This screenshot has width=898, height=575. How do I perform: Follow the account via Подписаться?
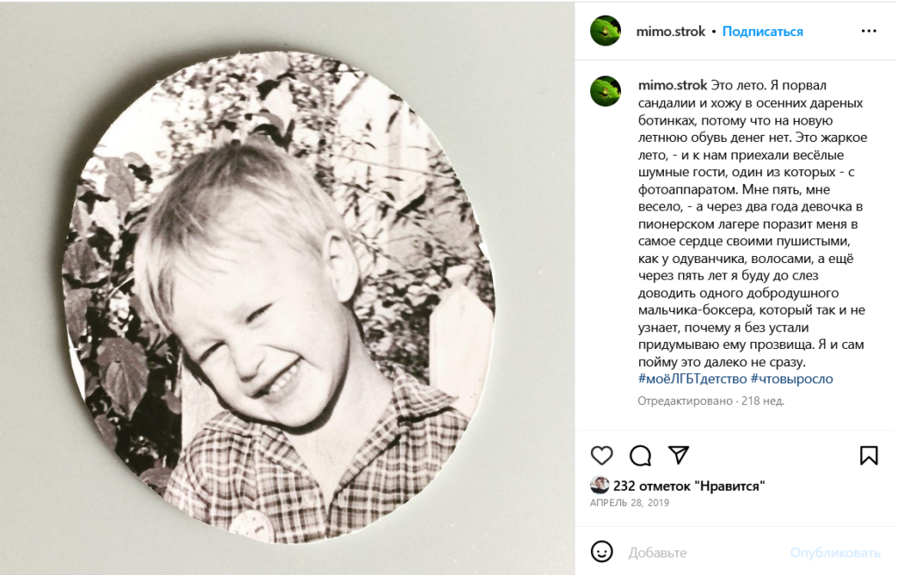tap(762, 32)
